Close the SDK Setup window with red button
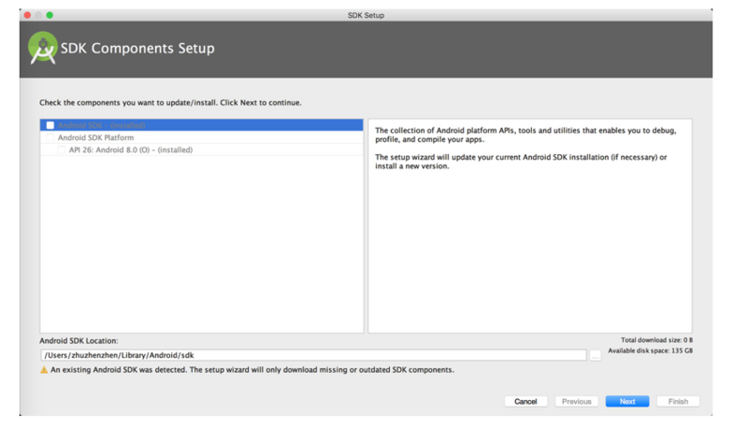The height and width of the screenshot is (430, 748). pyautogui.click(x=28, y=15)
